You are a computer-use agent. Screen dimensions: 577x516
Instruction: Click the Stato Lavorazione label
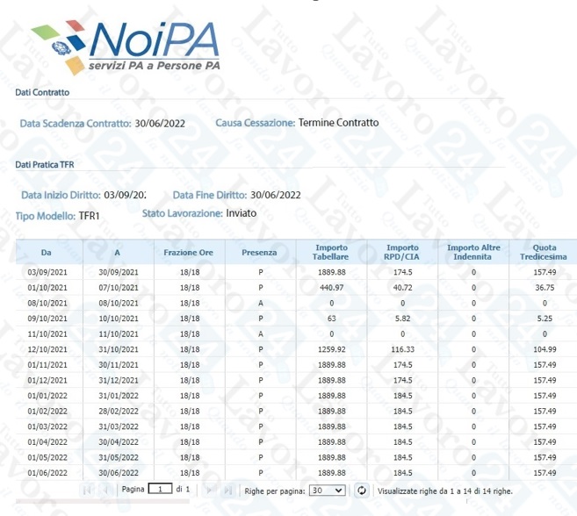click(x=183, y=213)
